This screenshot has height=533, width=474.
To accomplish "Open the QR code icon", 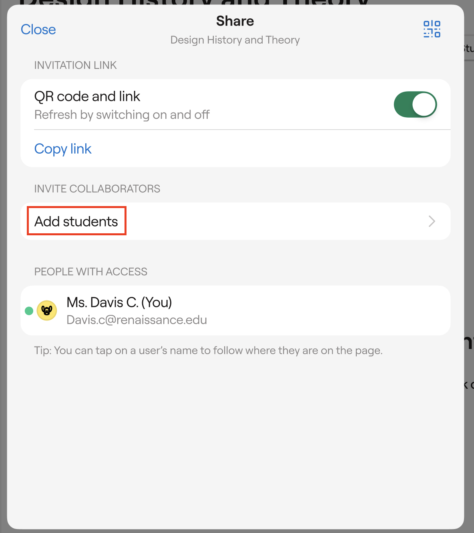I will (x=432, y=29).
